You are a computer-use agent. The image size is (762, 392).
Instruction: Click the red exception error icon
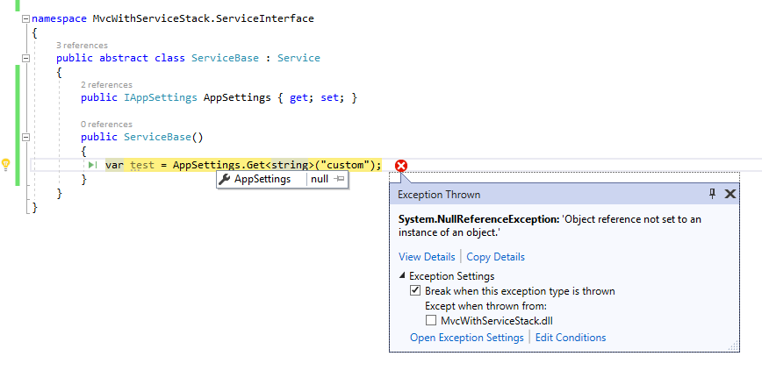pos(401,166)
